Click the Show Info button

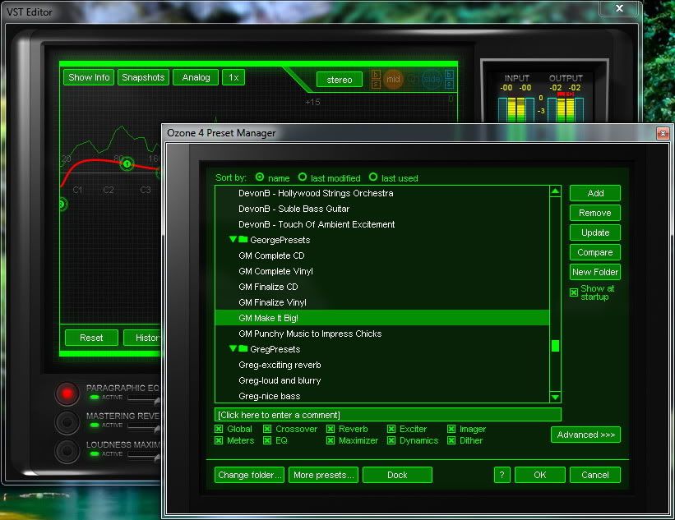(89, 77)
